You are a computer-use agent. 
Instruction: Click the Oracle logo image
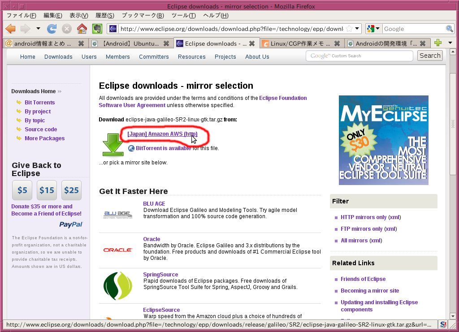click(x=118, y=250)
